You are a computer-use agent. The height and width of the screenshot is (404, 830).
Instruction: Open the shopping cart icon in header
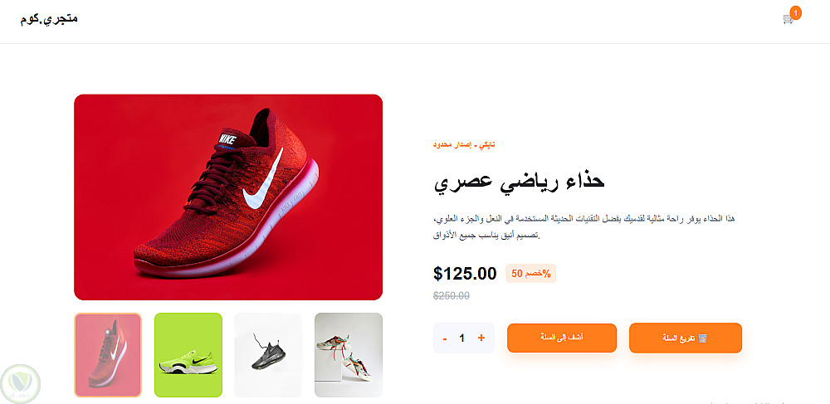click(x=788, y=20)
